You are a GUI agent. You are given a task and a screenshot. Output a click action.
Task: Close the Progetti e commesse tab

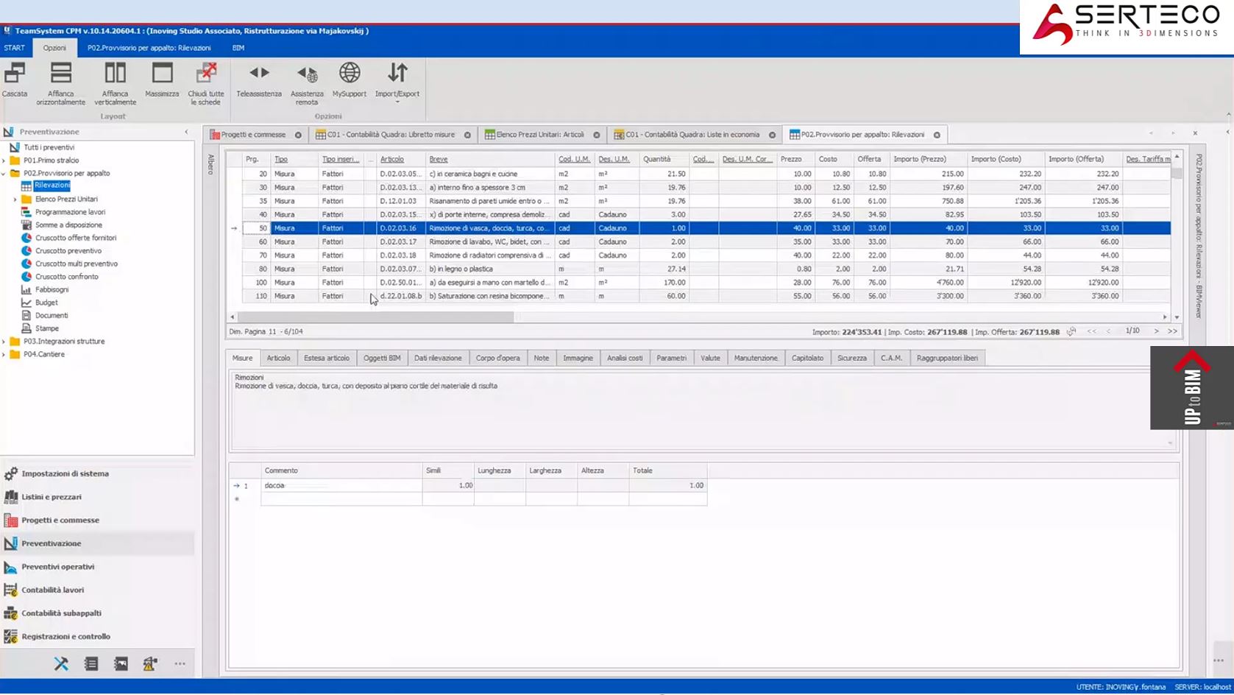(298, 135)
